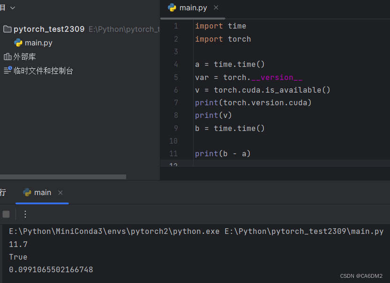390x283 pixels.
Task: Click the True output line
Action: (x=18, y=257)
